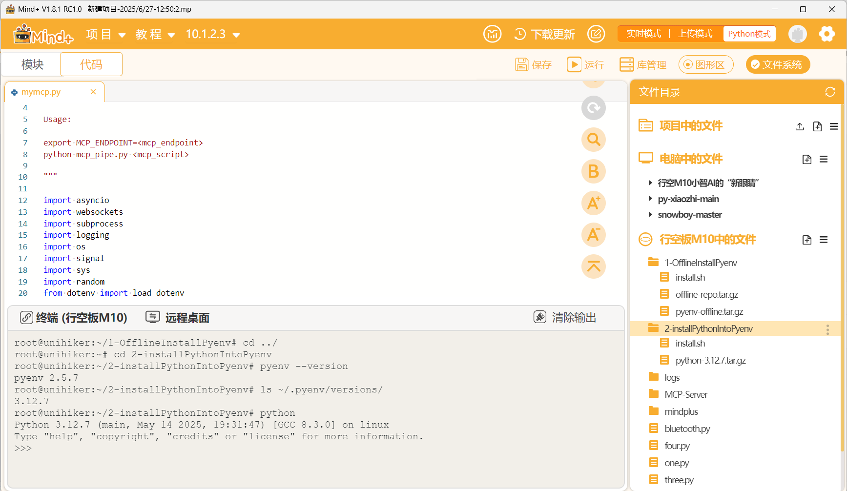Open the menu icon for 电脑中的文件
This screenshot has width=847, height=491.
(824, 159)
